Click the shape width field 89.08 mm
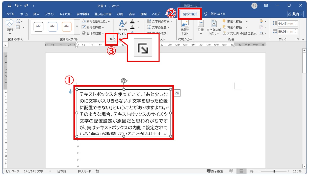This screenshot has width=309, height=176. point(288,32)
